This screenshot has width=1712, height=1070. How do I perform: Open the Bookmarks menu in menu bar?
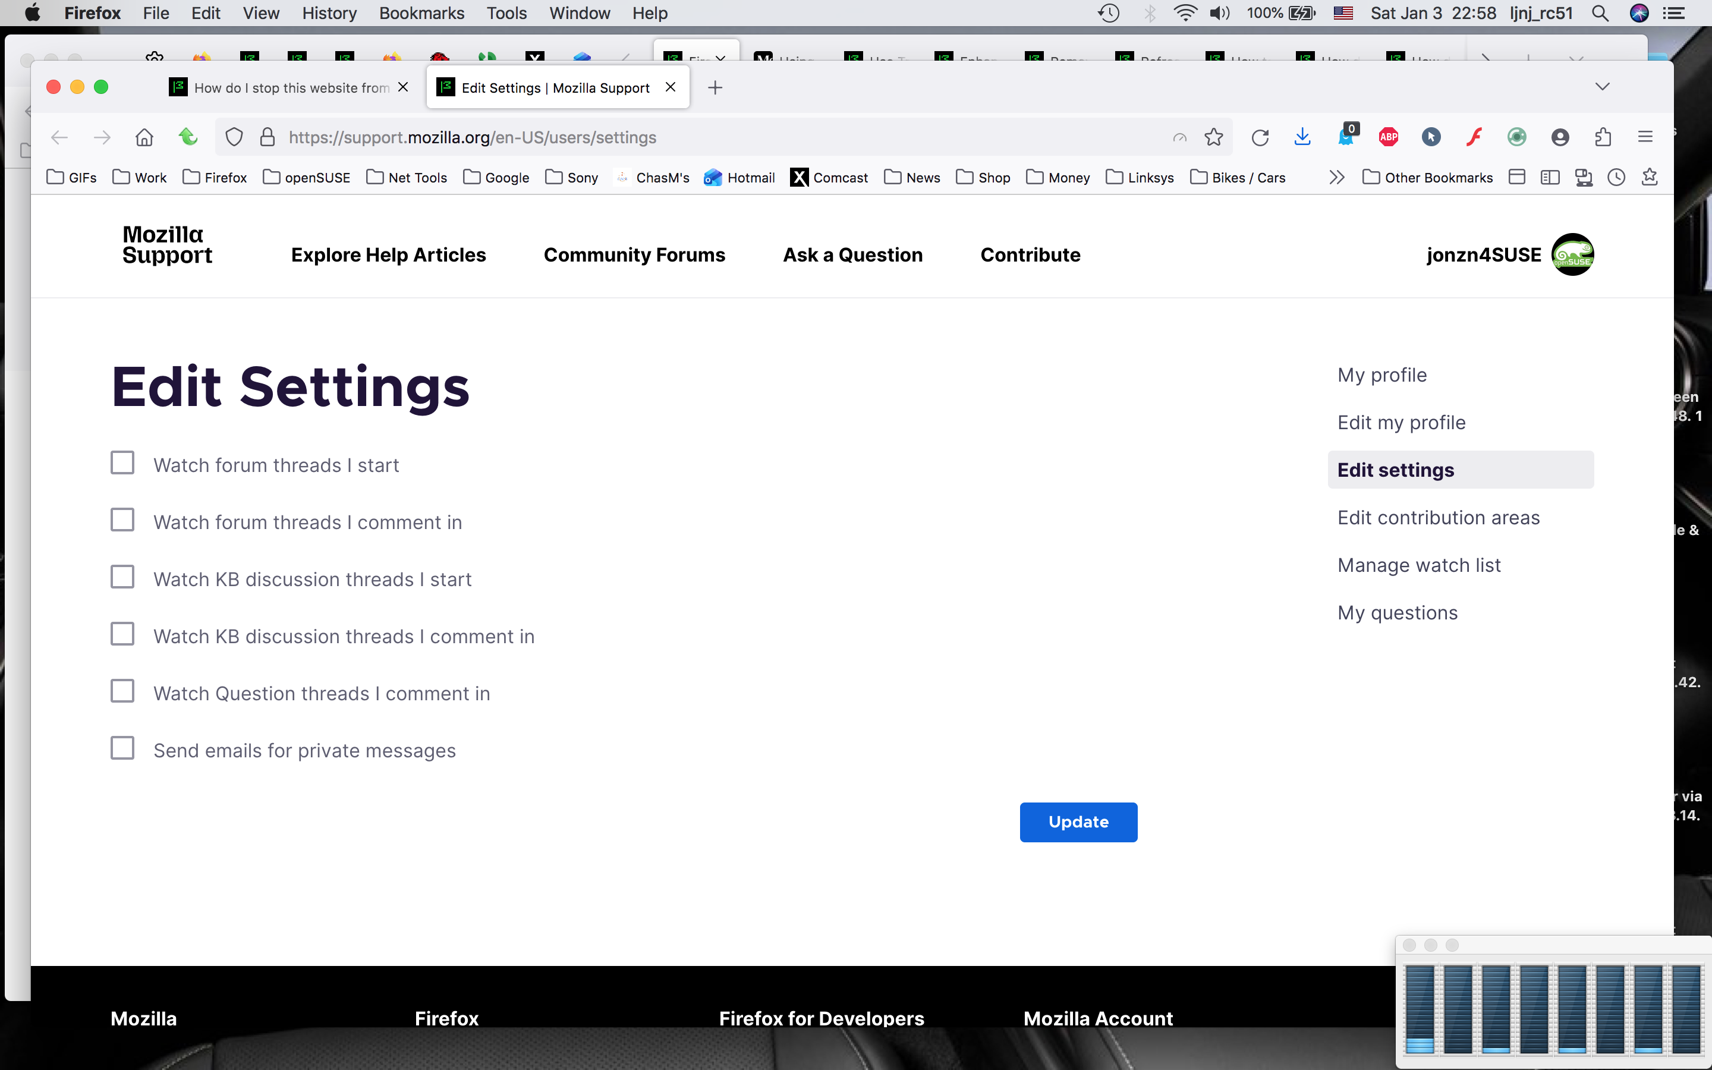click(421, 12)
